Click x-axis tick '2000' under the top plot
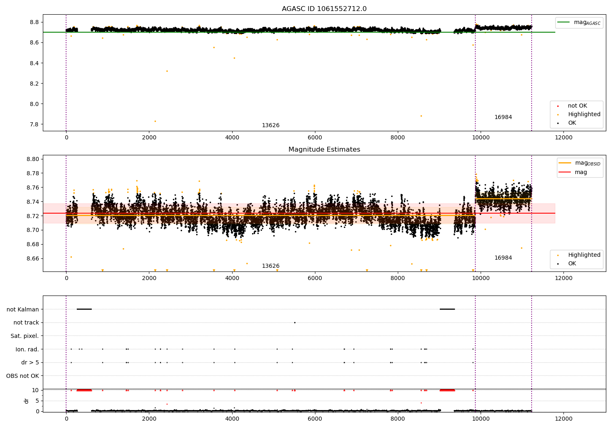 coord(149,138)
